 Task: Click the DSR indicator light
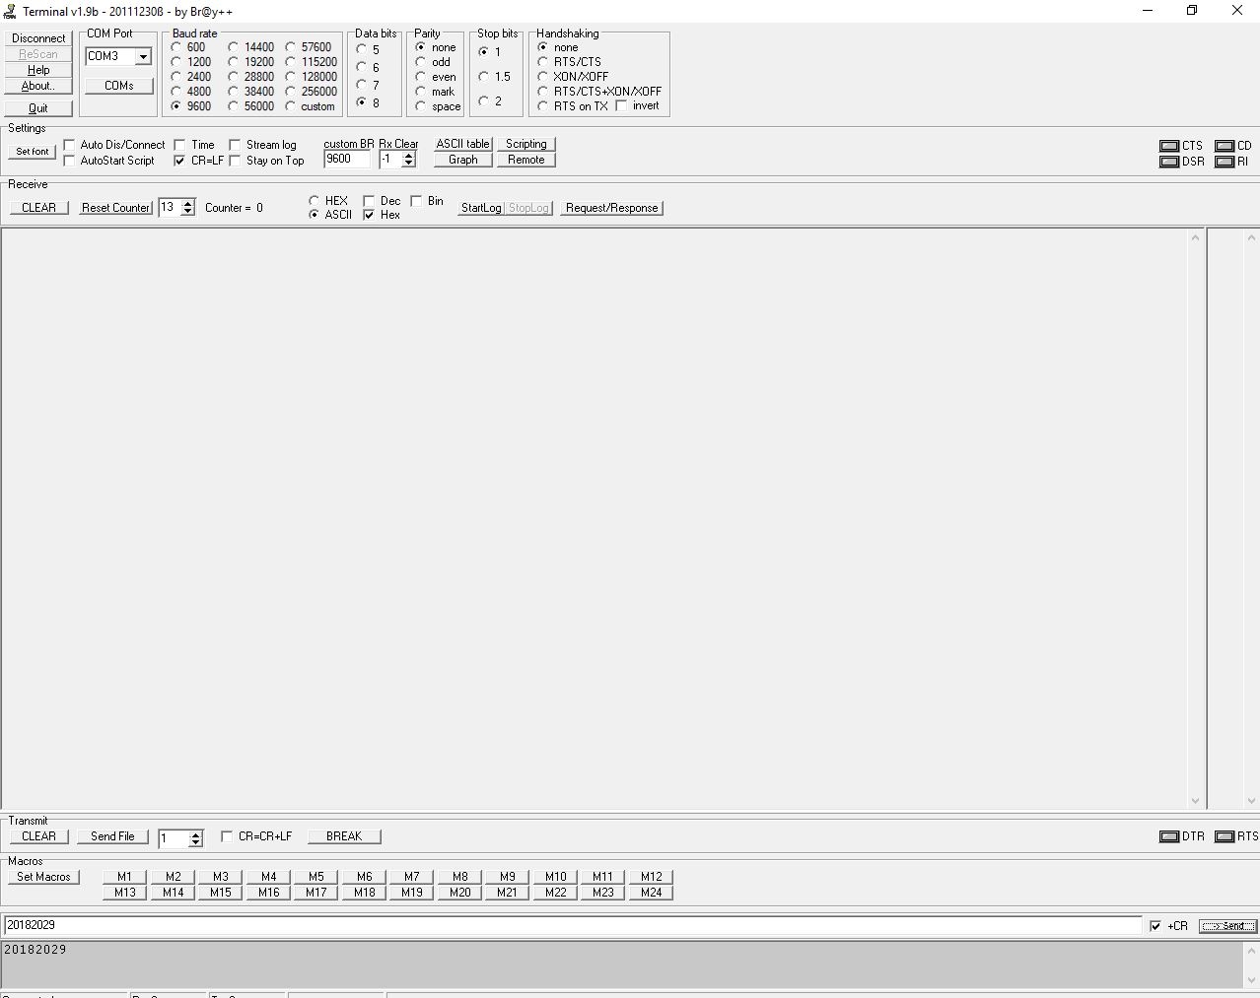pos(1169,162)
